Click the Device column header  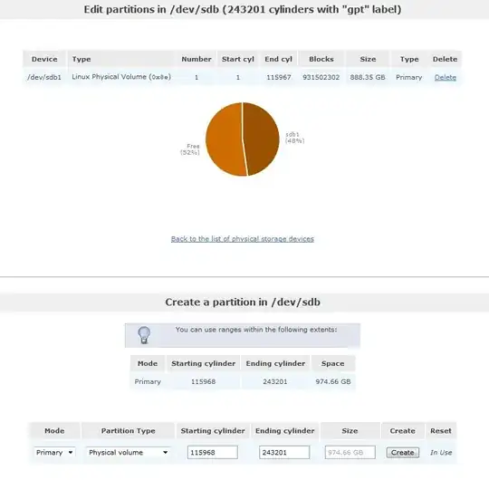pyautogui.click(x=44, y=59)
